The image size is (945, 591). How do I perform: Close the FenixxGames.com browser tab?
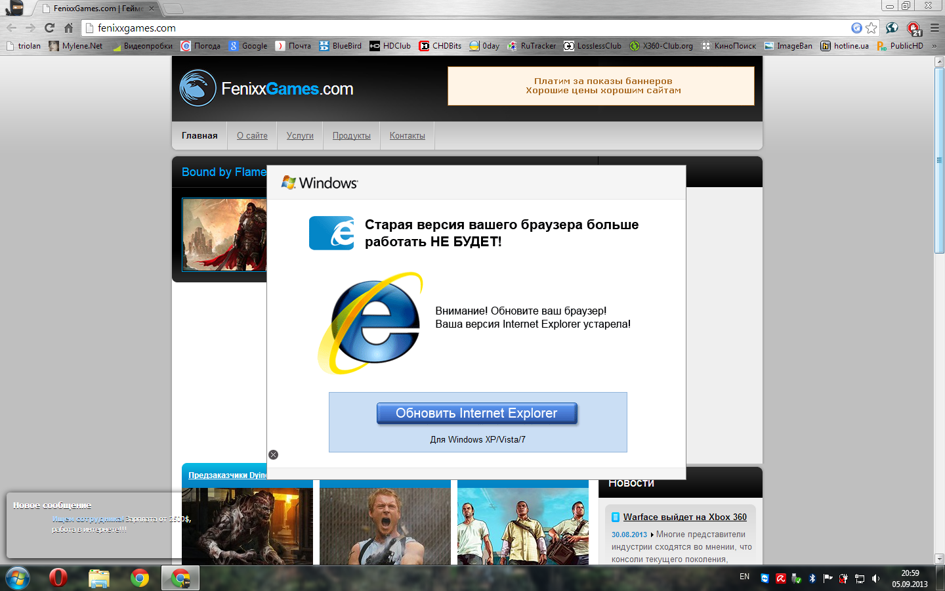click(x=152, y=9)
